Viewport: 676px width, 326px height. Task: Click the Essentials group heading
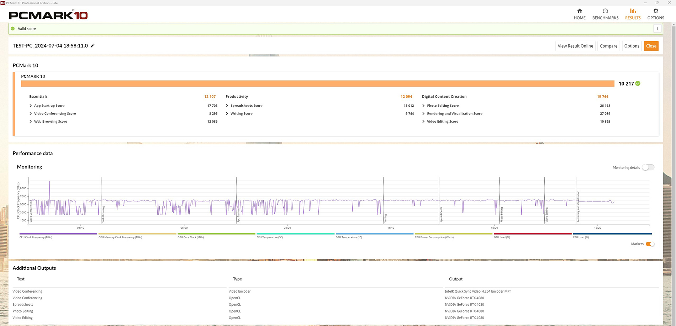coord(38,97)
